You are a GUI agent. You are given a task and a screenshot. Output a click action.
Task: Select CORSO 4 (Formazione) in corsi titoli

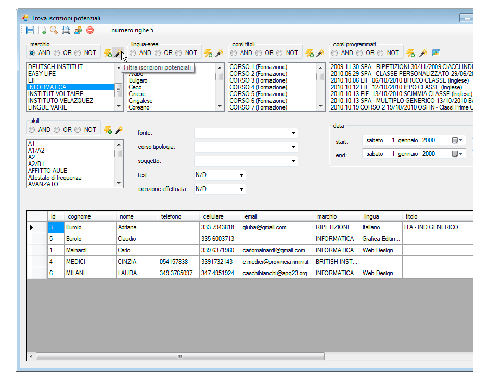258,87
